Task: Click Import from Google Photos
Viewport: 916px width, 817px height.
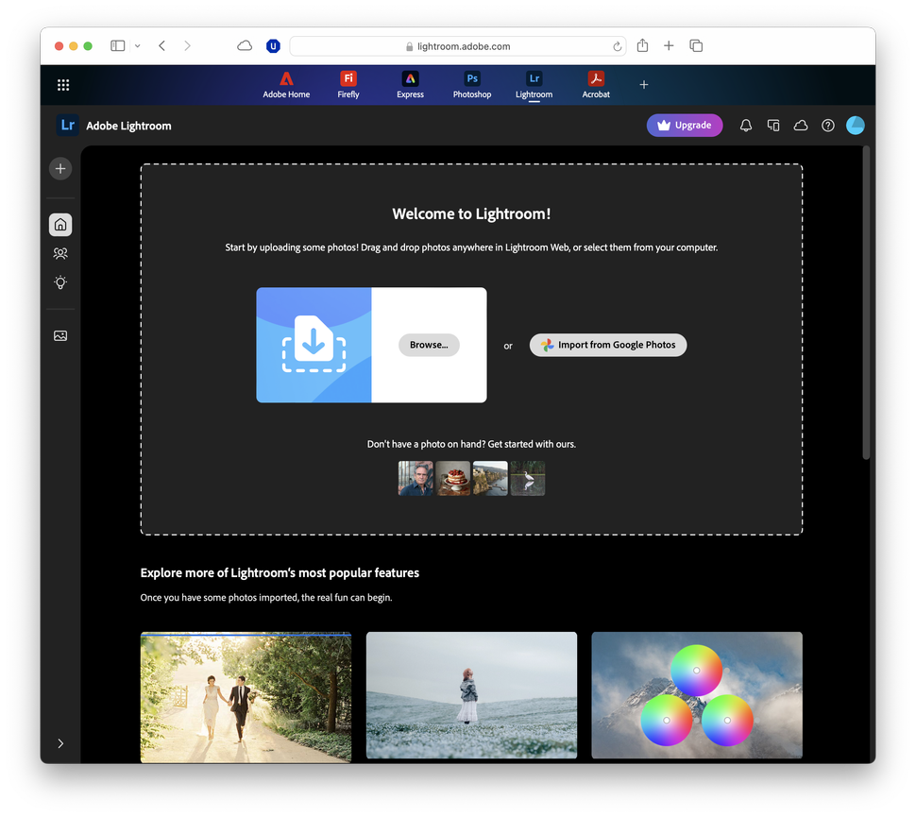Action: (x=607, y=345)
